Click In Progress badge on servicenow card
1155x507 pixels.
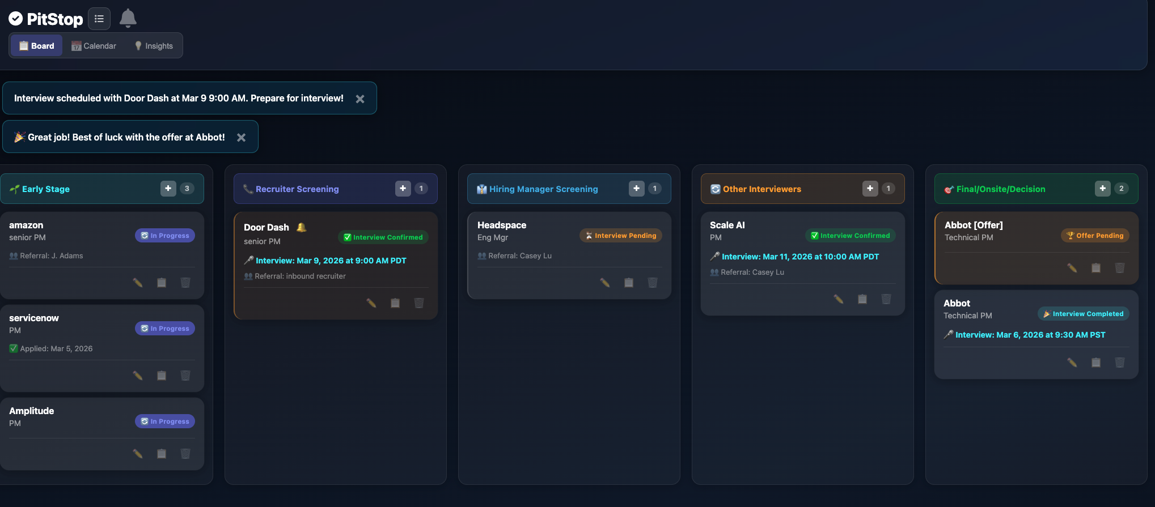point(165,329)
